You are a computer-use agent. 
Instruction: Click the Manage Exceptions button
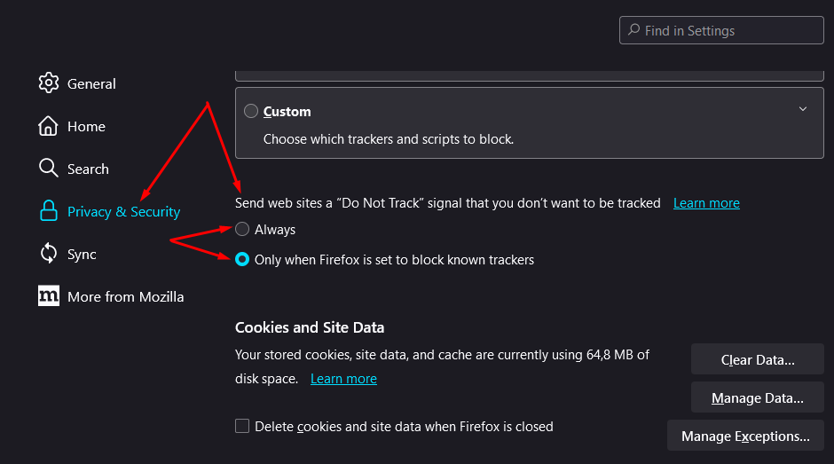coord(745,436)
